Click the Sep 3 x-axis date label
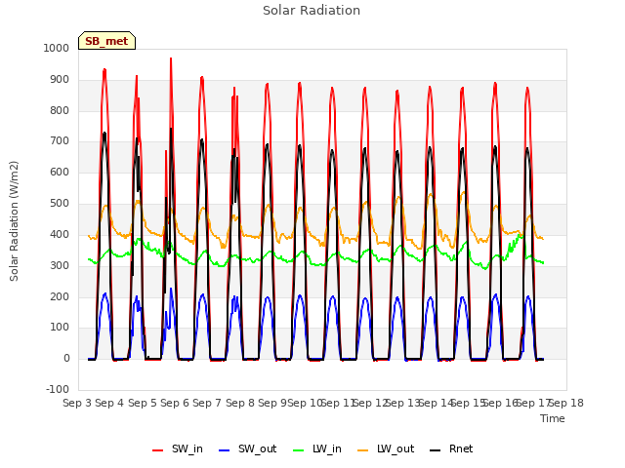The width and height of the screenshot is (625, 468). (77, 403)
